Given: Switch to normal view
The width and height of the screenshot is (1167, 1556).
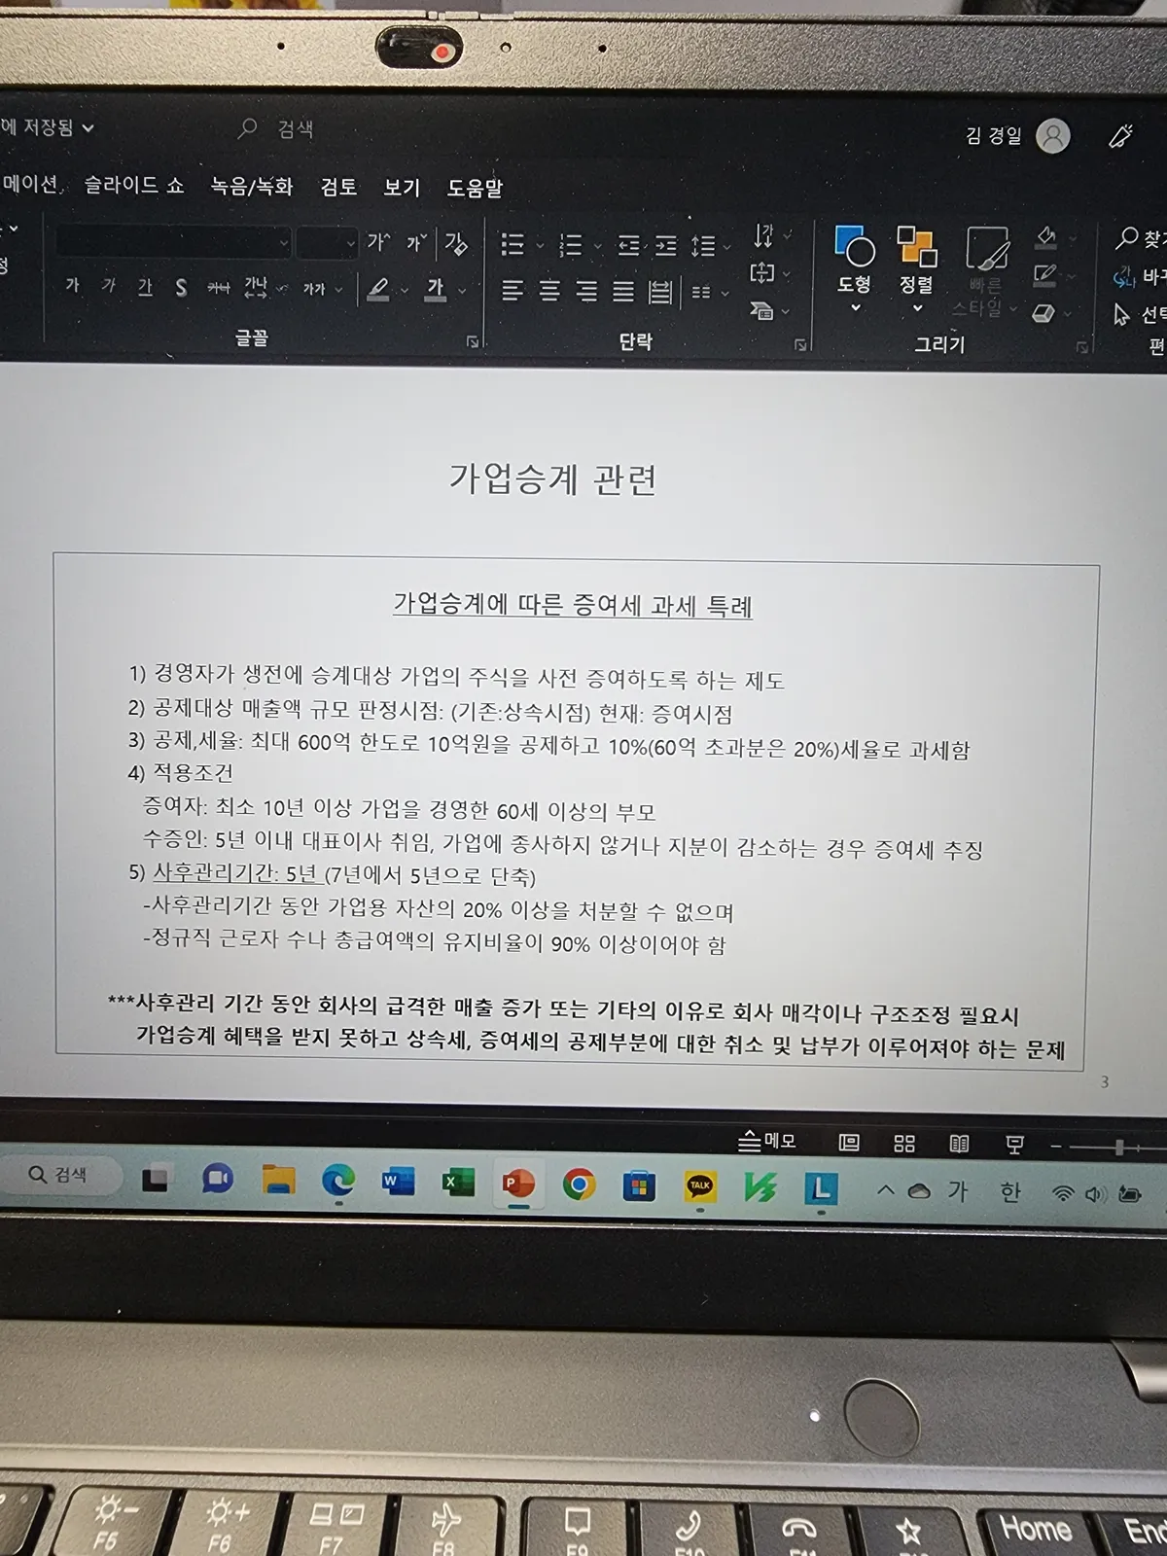Looking at the screenshot, I should pos(849,1143).
